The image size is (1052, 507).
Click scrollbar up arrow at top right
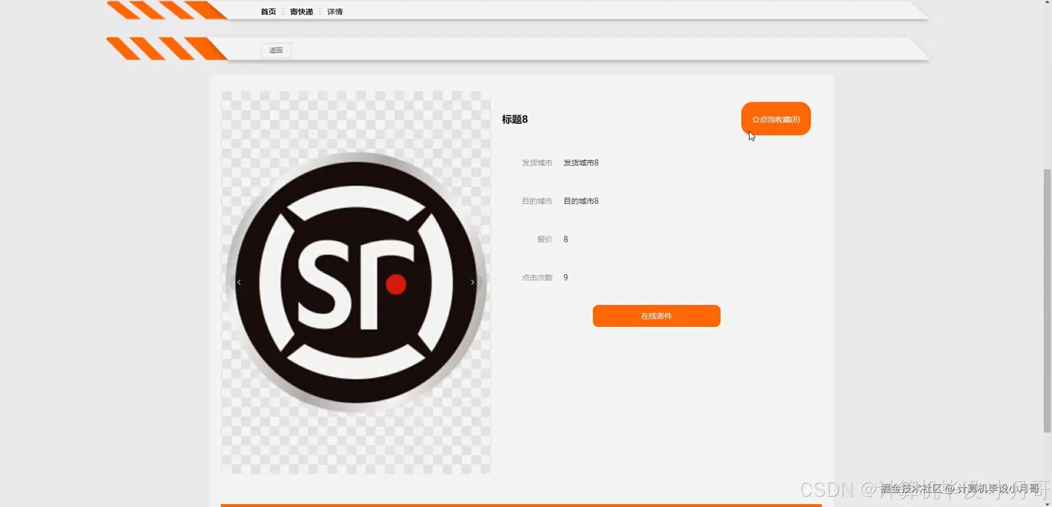[x=1047, y=2]
